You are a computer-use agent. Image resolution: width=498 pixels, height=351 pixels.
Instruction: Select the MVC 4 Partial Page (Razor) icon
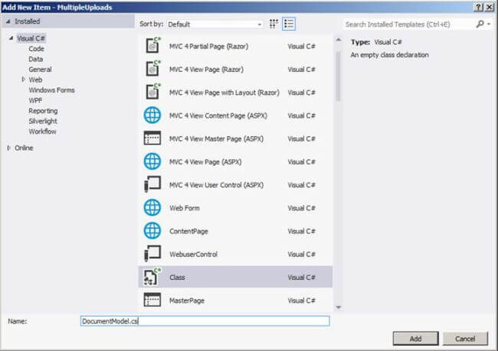tap(152, 45)
